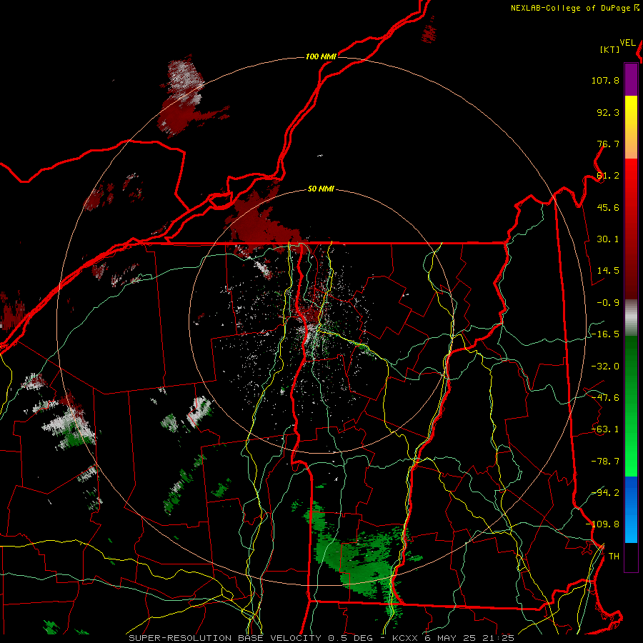Select the 76.7 scale value
The image size is (643, 643).
coord(608,144)
